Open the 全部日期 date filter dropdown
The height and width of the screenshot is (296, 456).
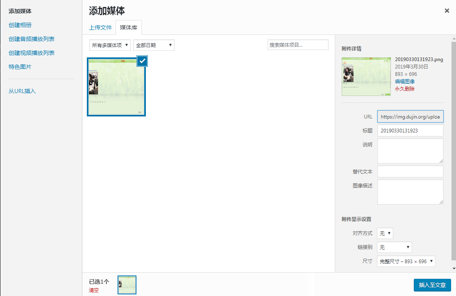tap(154, 45)
